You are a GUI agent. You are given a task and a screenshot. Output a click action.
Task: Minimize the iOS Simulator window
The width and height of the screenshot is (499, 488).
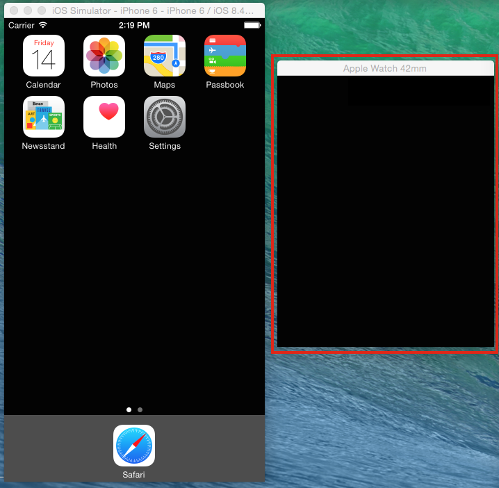click(x=28, y=10)
